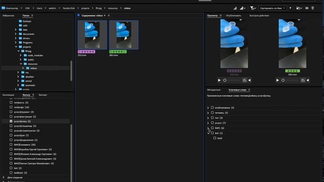Click the Users breadcrumb segment
324x182 pixels.
39,8
